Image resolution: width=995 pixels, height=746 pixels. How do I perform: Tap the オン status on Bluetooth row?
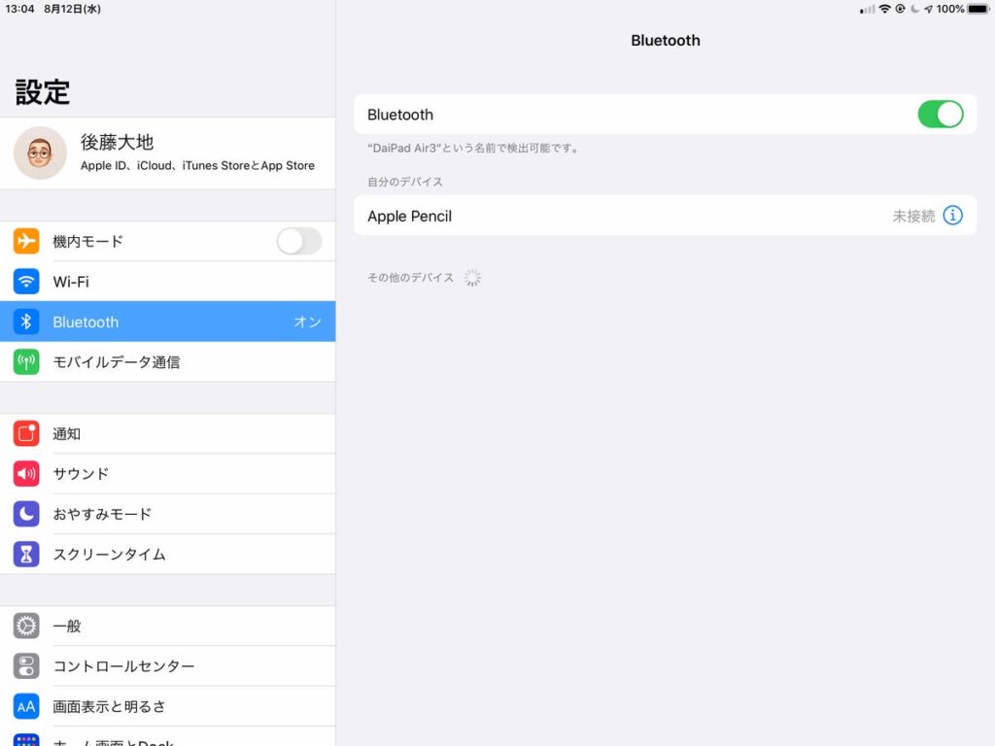coord(308,322)
